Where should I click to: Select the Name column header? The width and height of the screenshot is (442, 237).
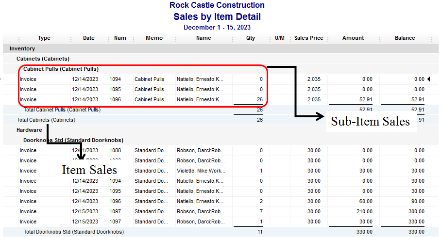click(204, 38)
